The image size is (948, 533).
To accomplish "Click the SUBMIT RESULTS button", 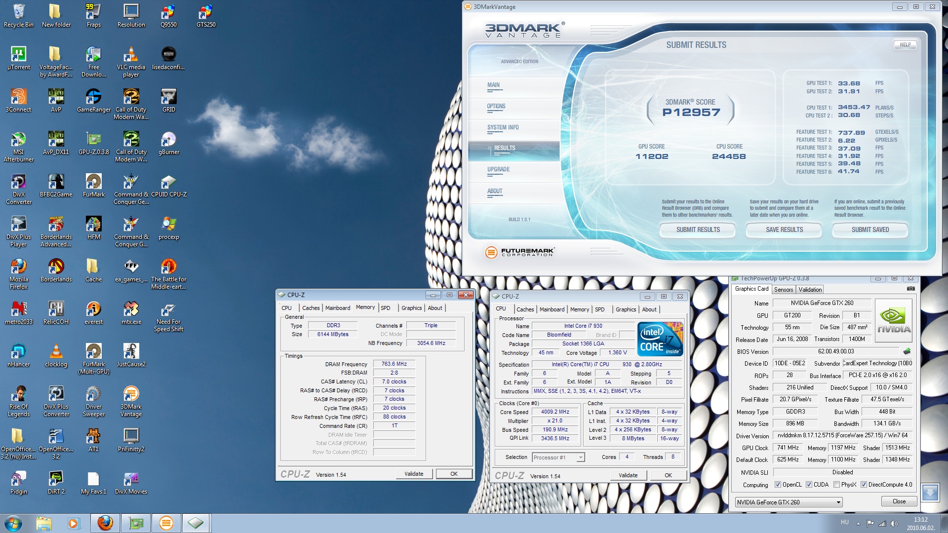I will tap(698, 229).
